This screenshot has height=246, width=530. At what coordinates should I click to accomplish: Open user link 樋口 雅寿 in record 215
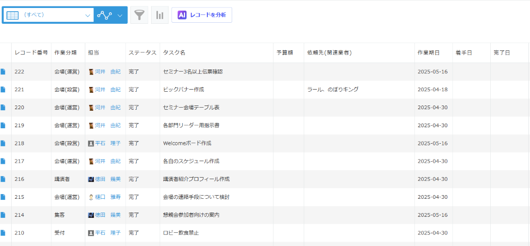(x=108, y=197)
